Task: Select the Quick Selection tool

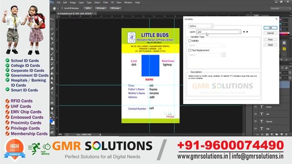Action: [52, 34]
